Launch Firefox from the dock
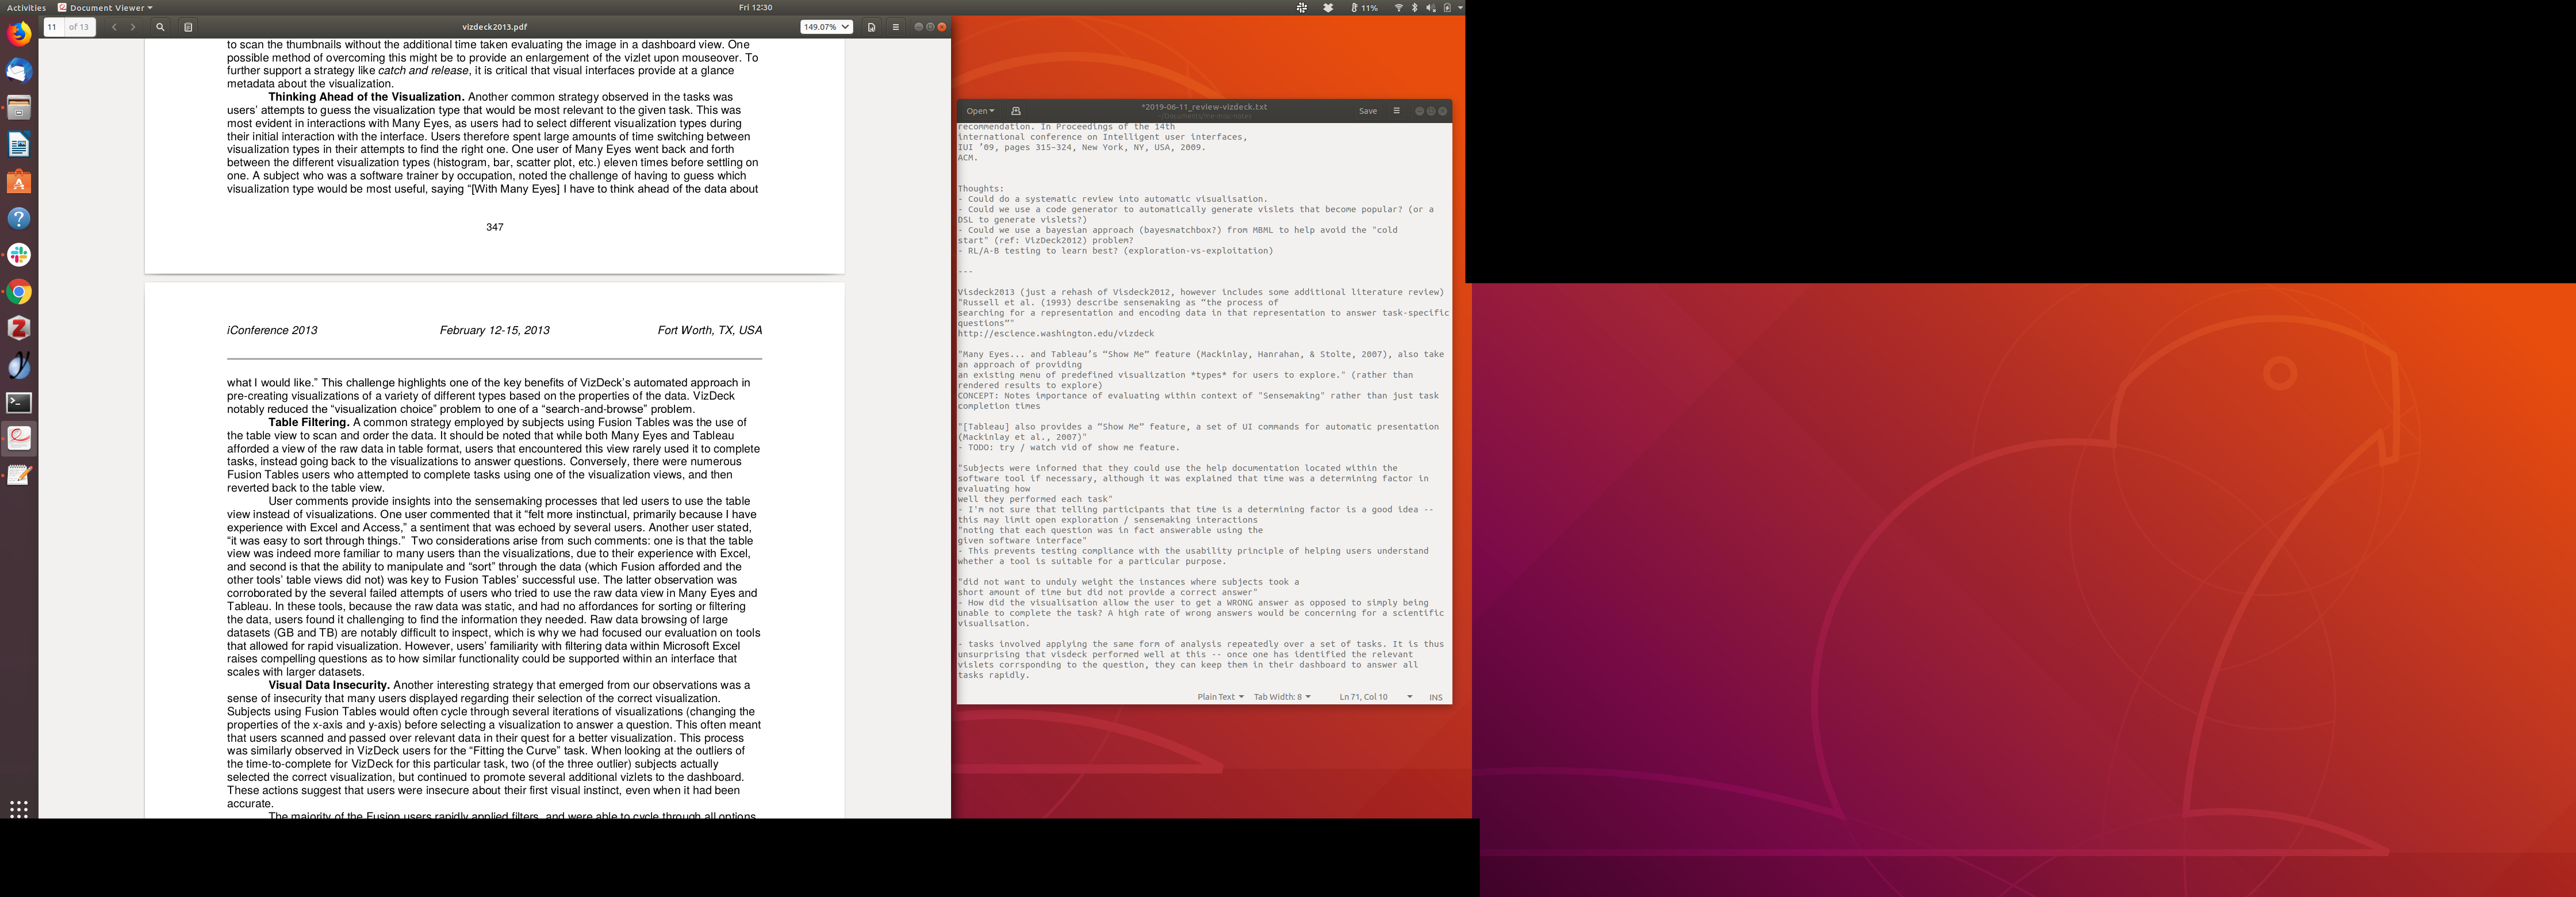The image size is (2576, 897). tap(19, 34)
